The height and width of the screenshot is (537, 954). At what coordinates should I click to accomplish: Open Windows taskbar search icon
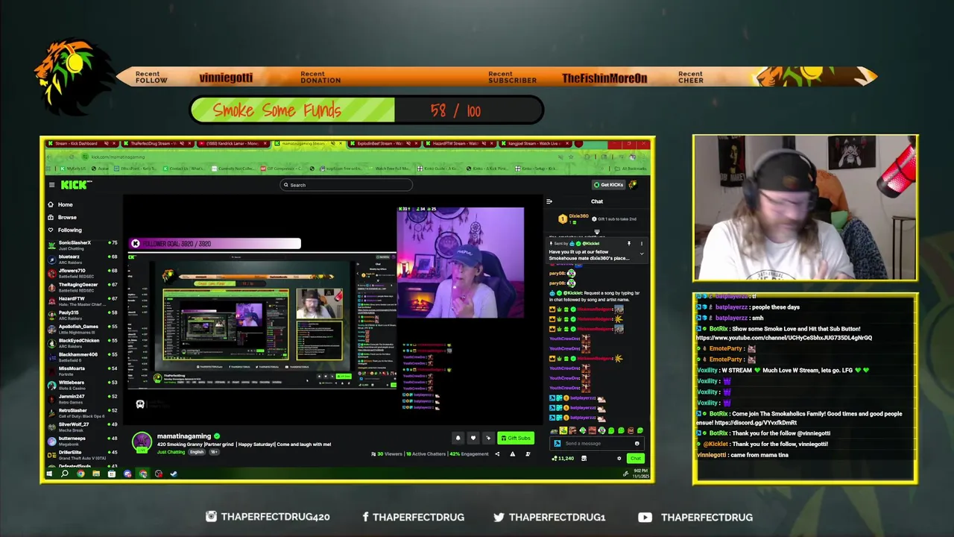click(x=65, y=474)
